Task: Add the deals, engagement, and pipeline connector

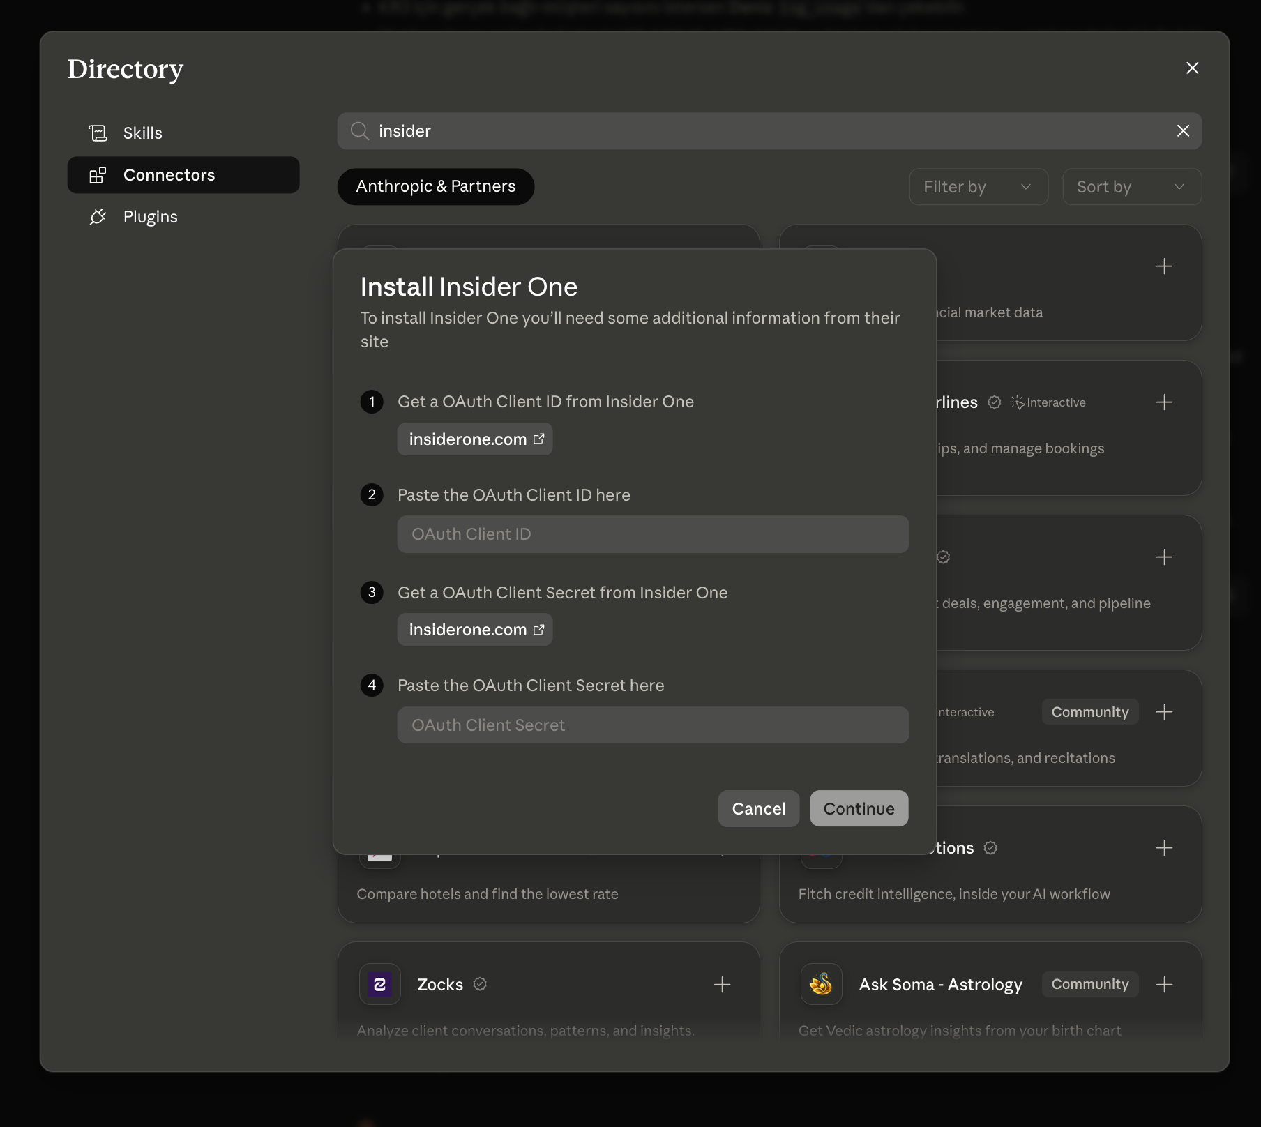Action: (x=1164, y=557)
